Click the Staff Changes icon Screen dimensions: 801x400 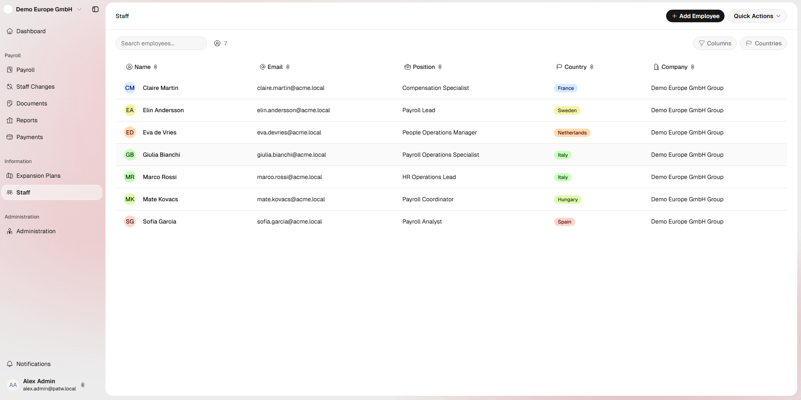coord(10,87)
